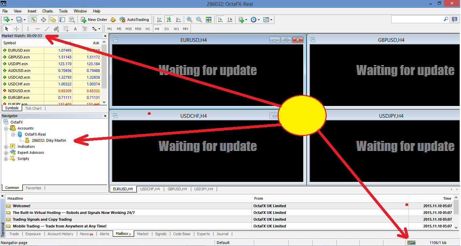Select the Draw Trendline tool
461x246 pixels.
47,29
